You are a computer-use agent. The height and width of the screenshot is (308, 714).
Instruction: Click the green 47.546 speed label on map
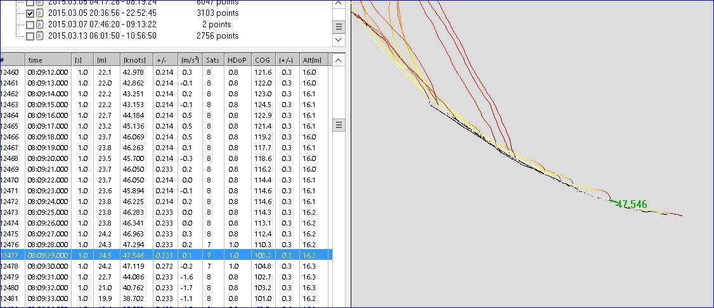[x=632, y=204]
